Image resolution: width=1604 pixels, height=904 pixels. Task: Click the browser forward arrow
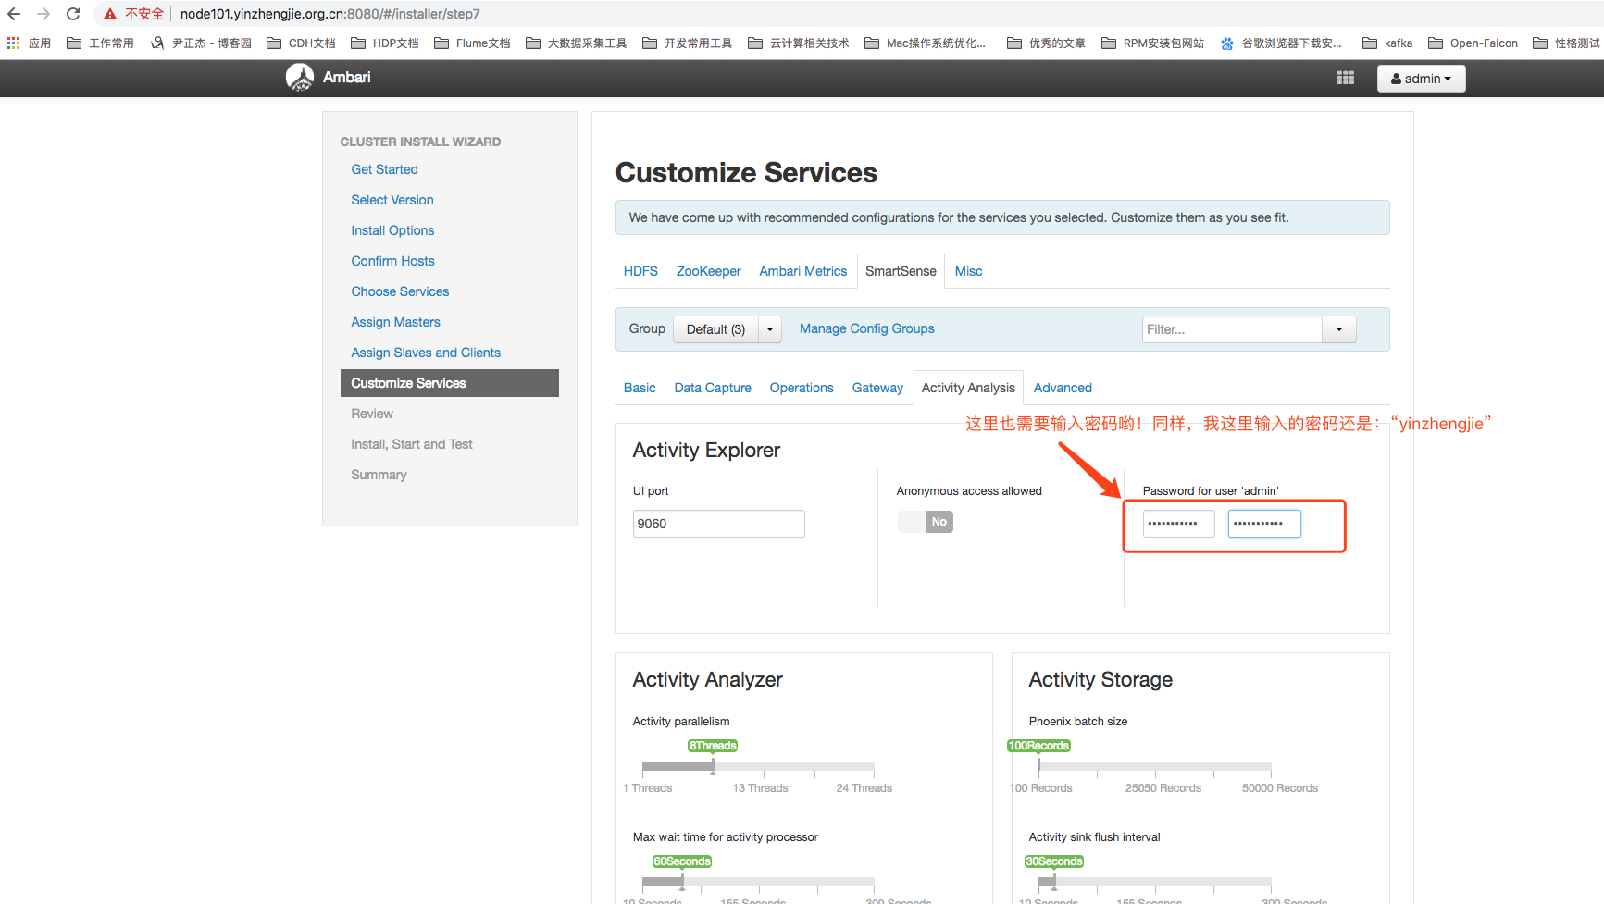tap(44, 14)
